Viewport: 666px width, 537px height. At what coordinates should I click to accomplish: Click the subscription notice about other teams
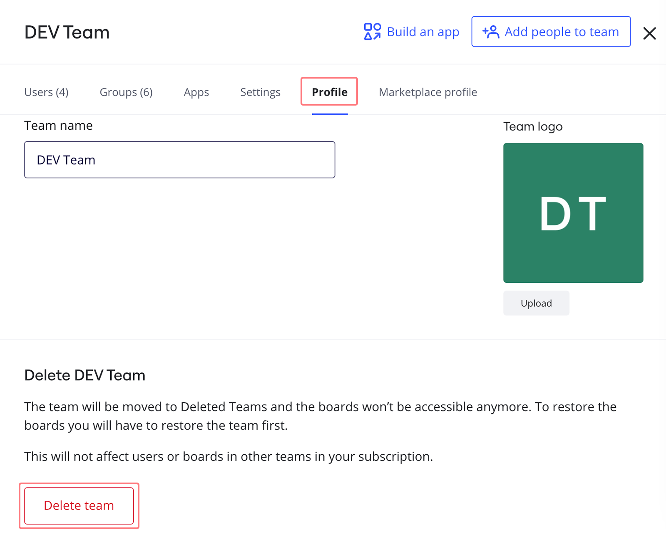pos(229,456)
